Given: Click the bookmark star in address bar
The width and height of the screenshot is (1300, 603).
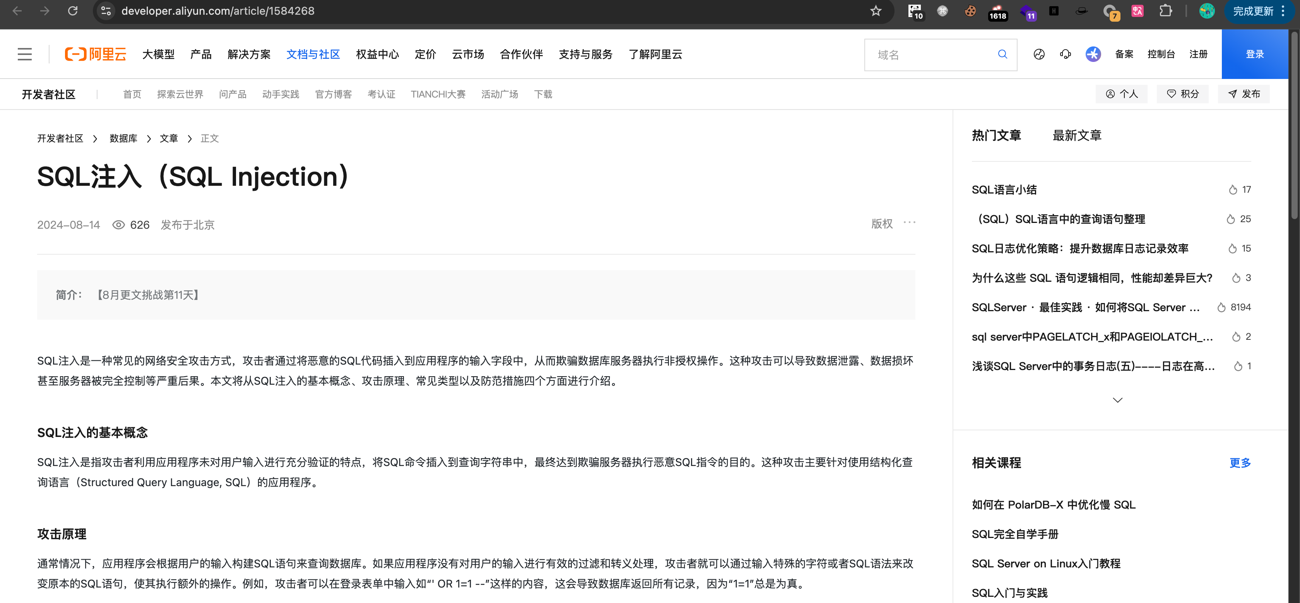Looking at the screenshot, I should (x=876, y=10).
